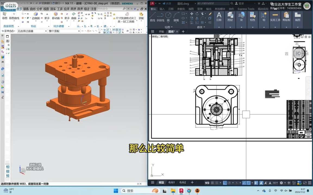
Task: Switch to the 布局1 layout tab
Action: pos(171,183)
